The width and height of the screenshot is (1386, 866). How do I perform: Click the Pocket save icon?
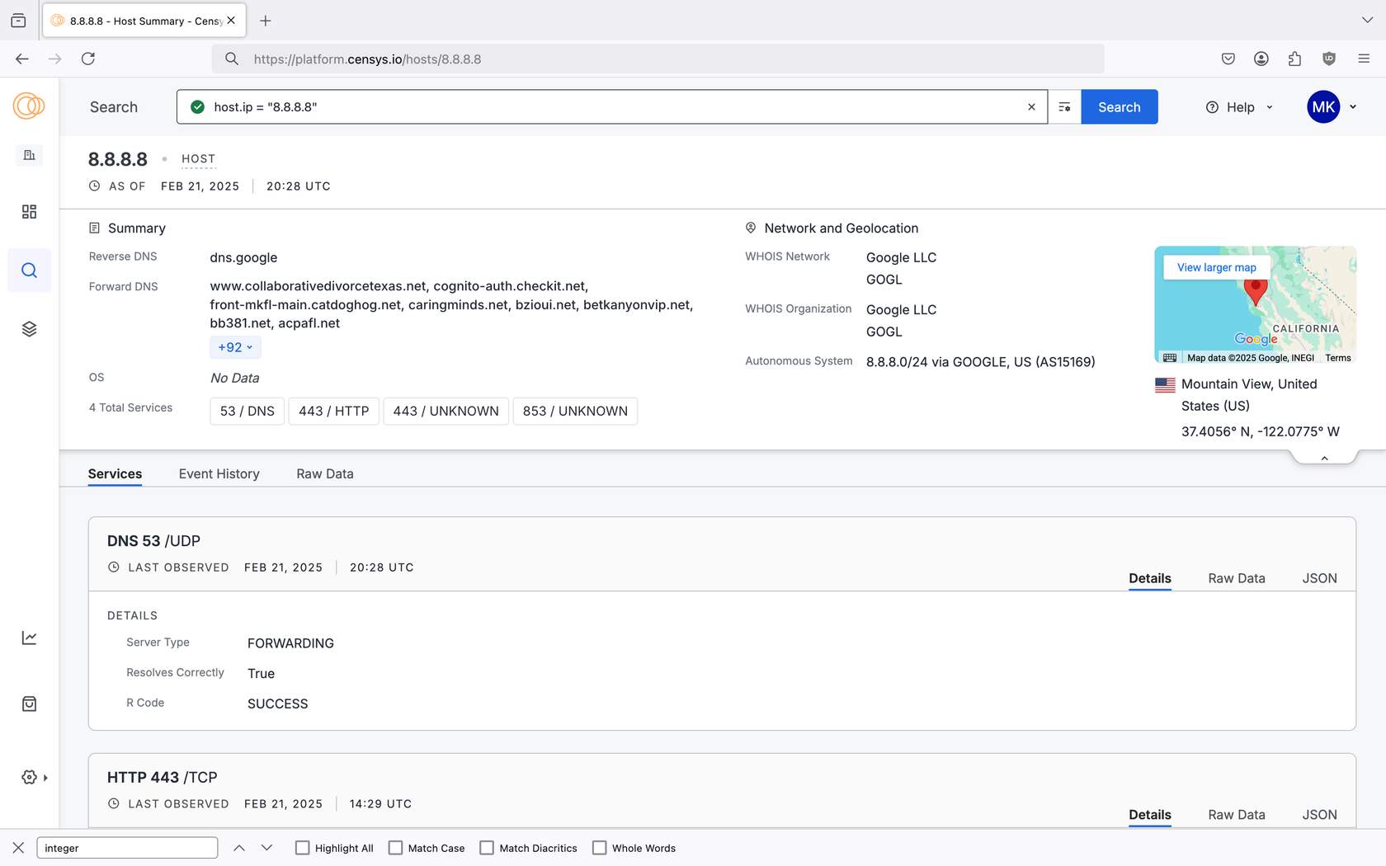pyautogui.click(x=1228, y=59)
